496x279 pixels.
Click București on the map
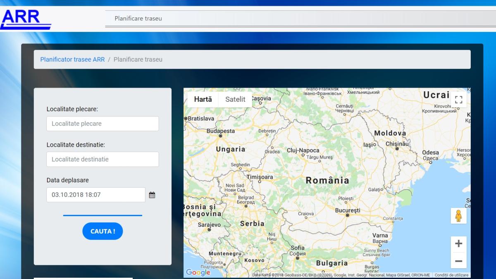(347, 211)
